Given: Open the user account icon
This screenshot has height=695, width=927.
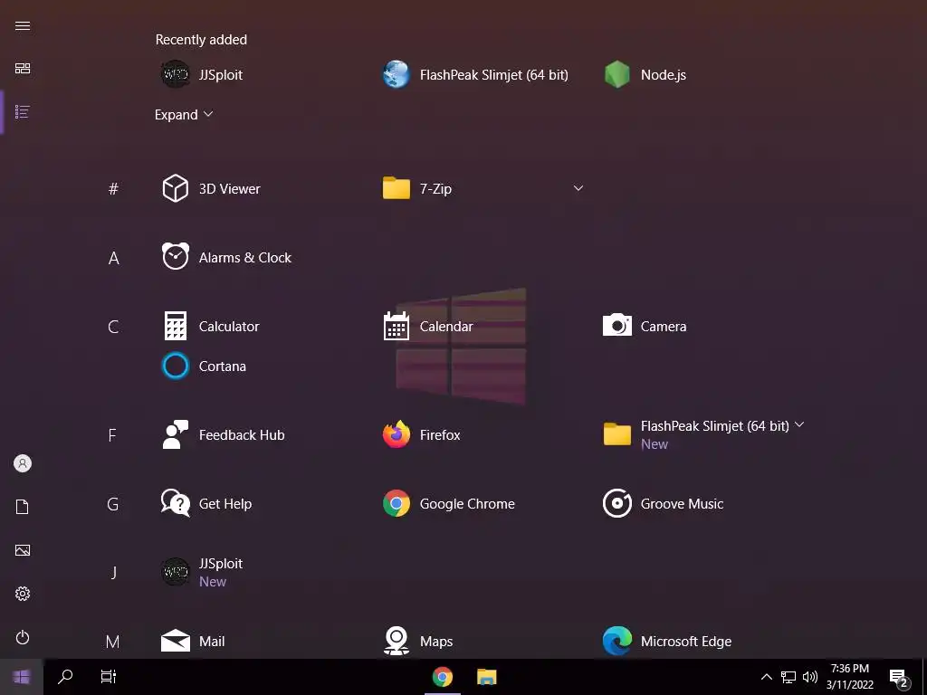Looking at the screenshot, I should point(23,463).
